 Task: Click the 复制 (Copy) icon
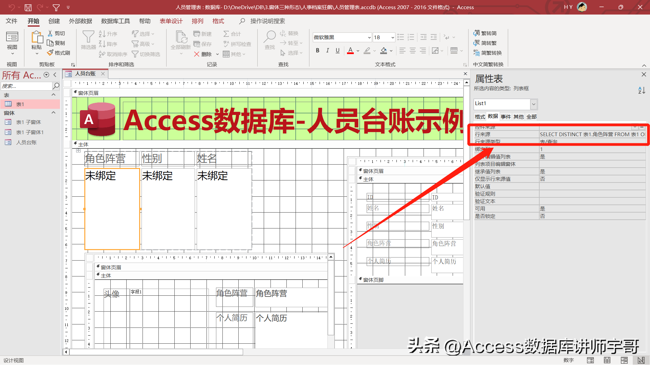[x=50, y=43]
